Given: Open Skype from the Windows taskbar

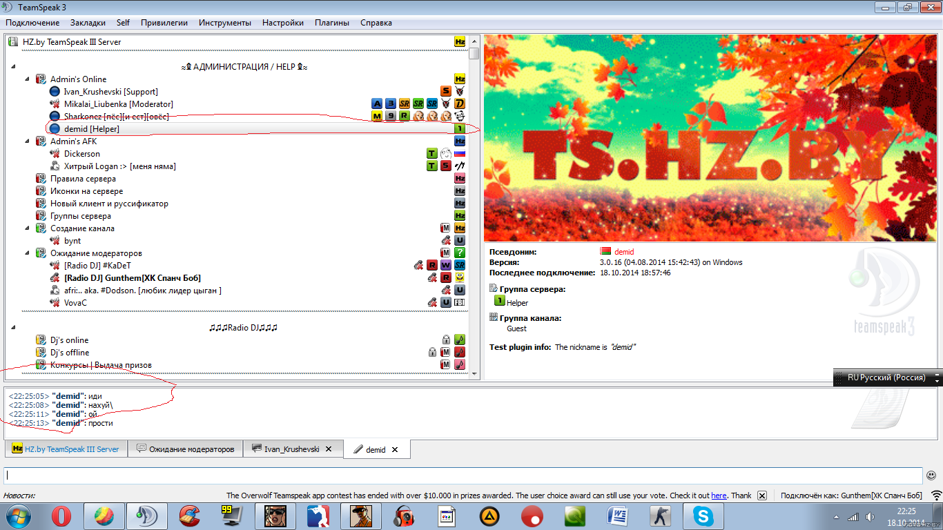Looking at the screenshot, I should pyautogui.click(x=703, y=516).
